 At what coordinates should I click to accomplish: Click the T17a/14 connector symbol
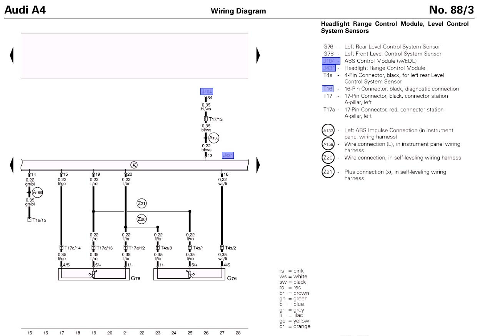point(61,248)
